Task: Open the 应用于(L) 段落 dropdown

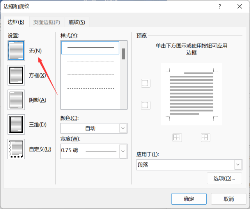Action: click(190, 165)
